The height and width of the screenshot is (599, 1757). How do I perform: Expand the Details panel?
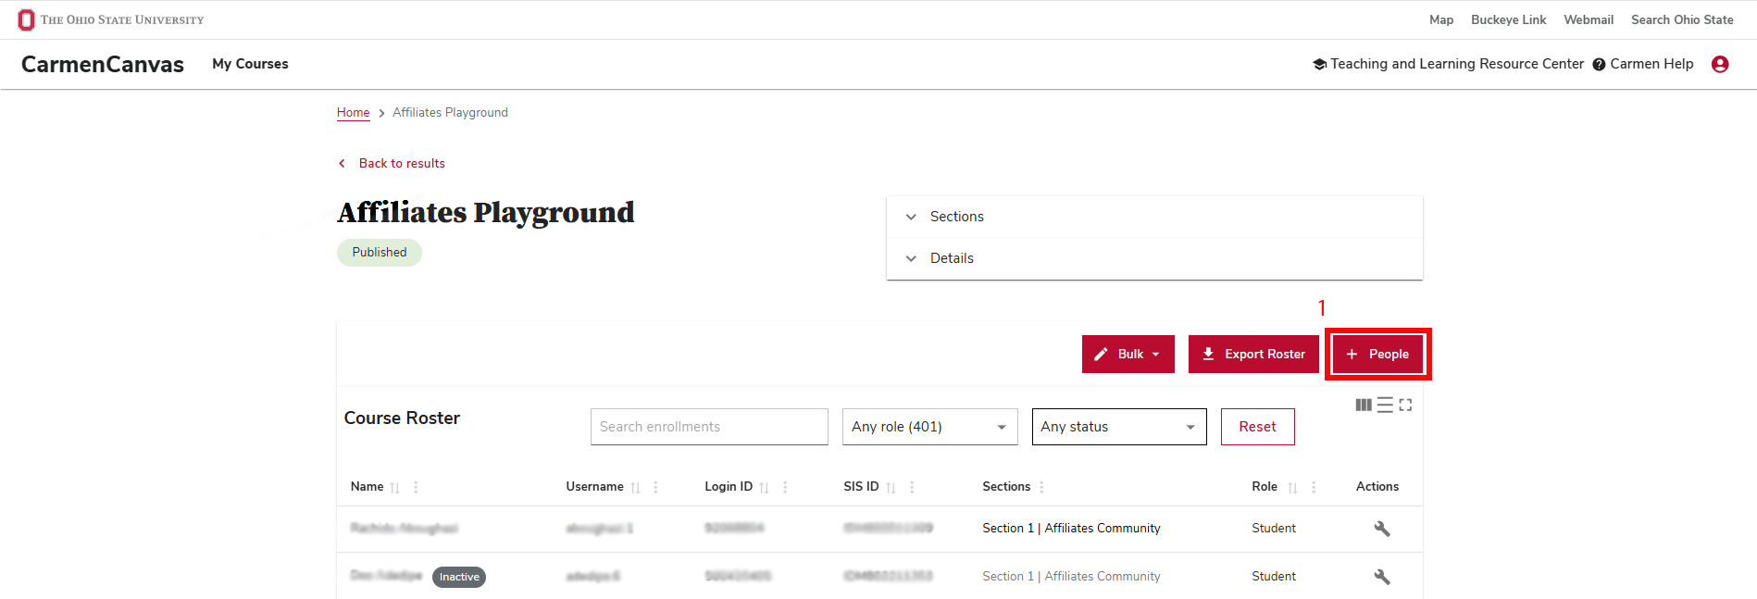pyautogui.click(x=1154, y=258)
